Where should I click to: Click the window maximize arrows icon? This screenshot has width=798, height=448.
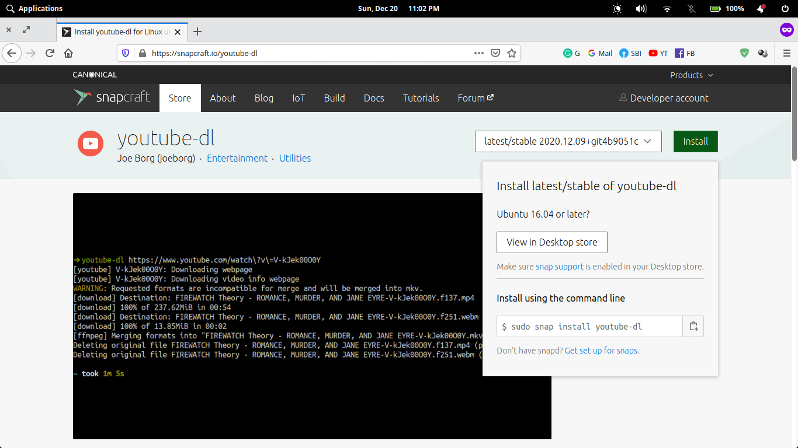[x=26, y=30]
